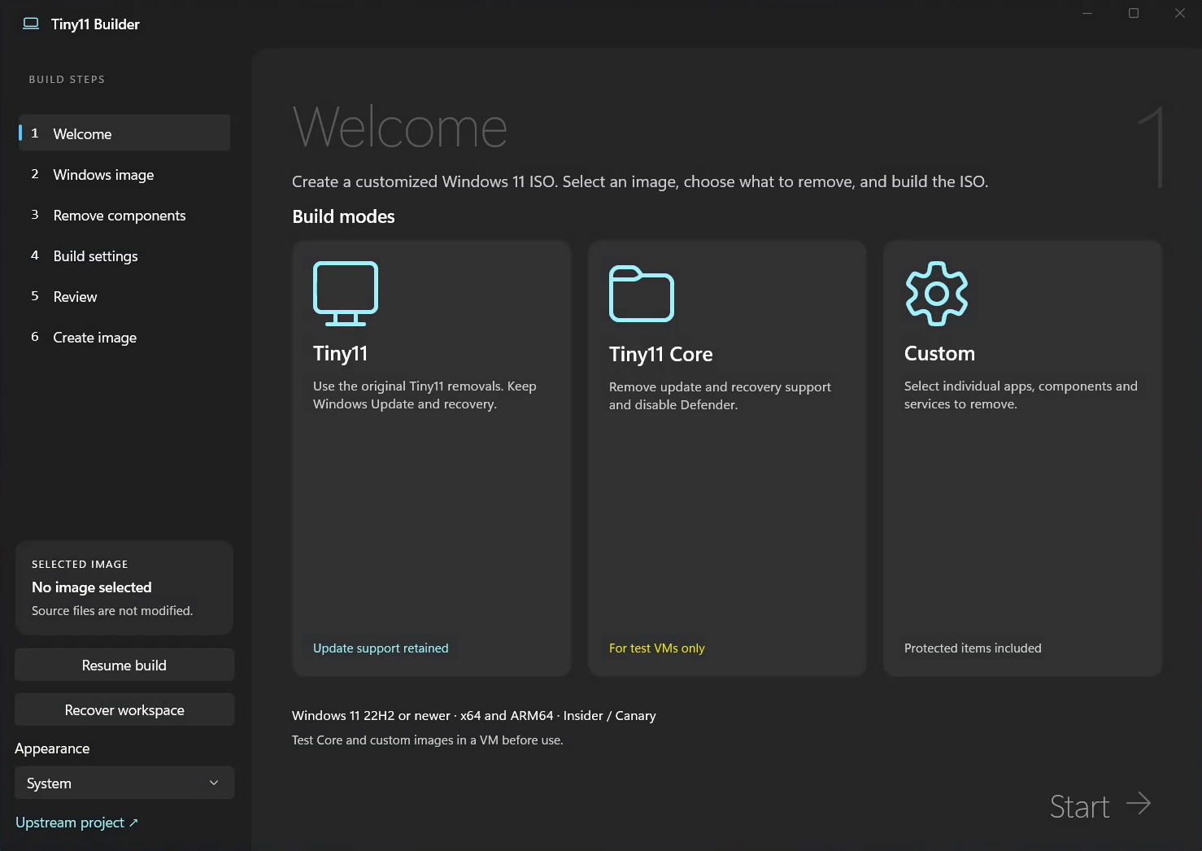Click the 'Test Core and custom images' note

(x=427, y=740)
